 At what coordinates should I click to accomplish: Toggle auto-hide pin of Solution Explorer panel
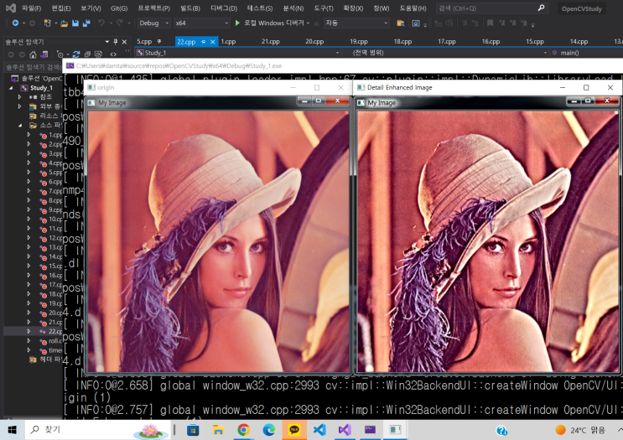[x=116, y=42]
